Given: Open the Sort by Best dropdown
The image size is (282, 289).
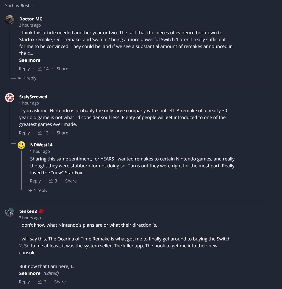Looking at the screenshot, I should (19, 6).
